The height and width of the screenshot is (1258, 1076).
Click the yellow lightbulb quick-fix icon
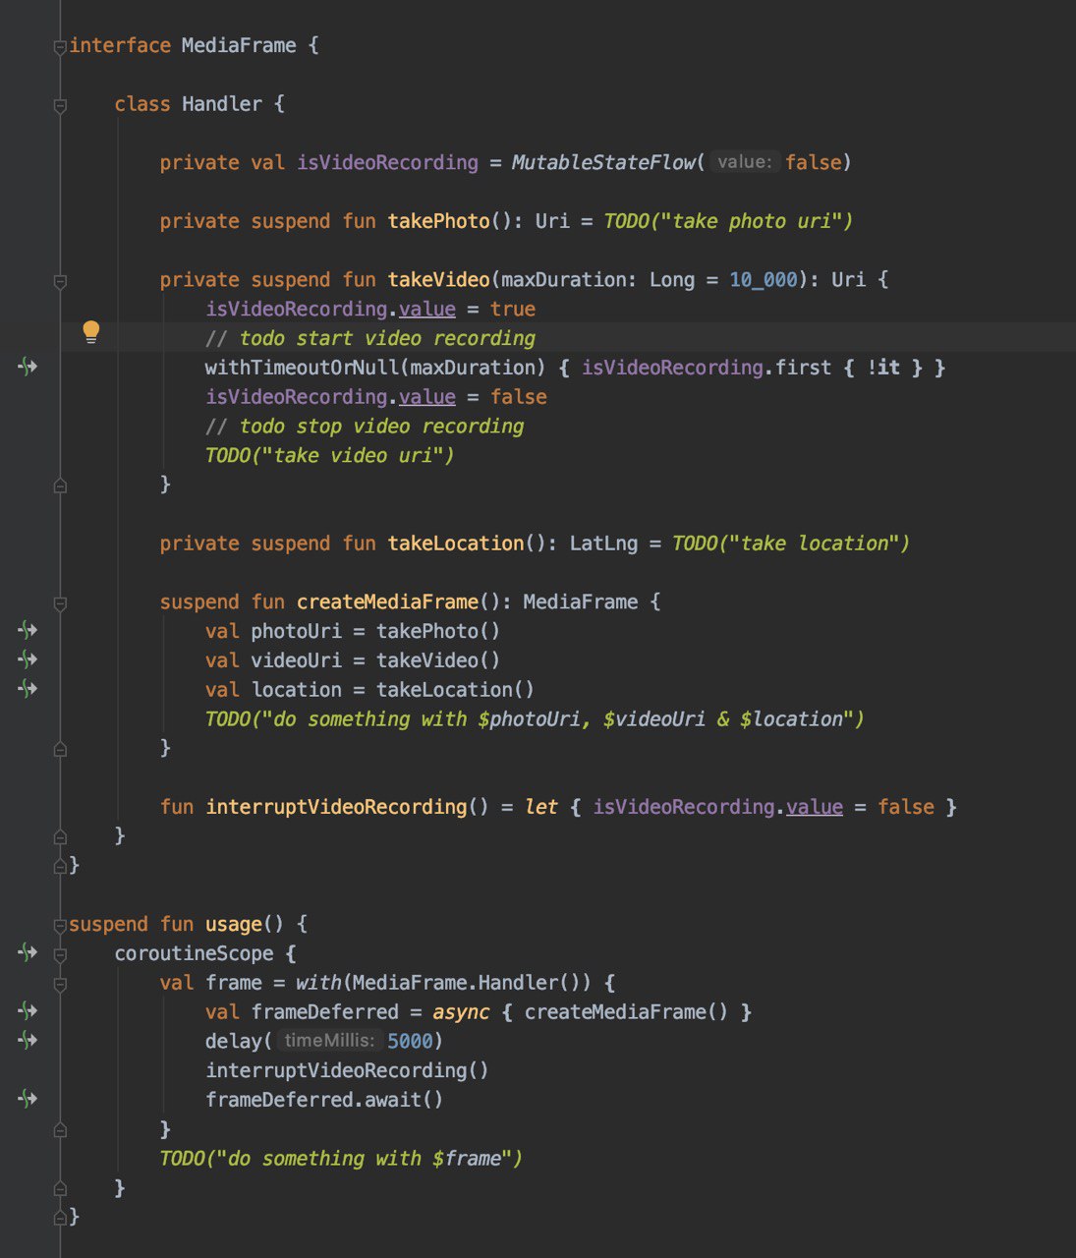click(90, 331)
